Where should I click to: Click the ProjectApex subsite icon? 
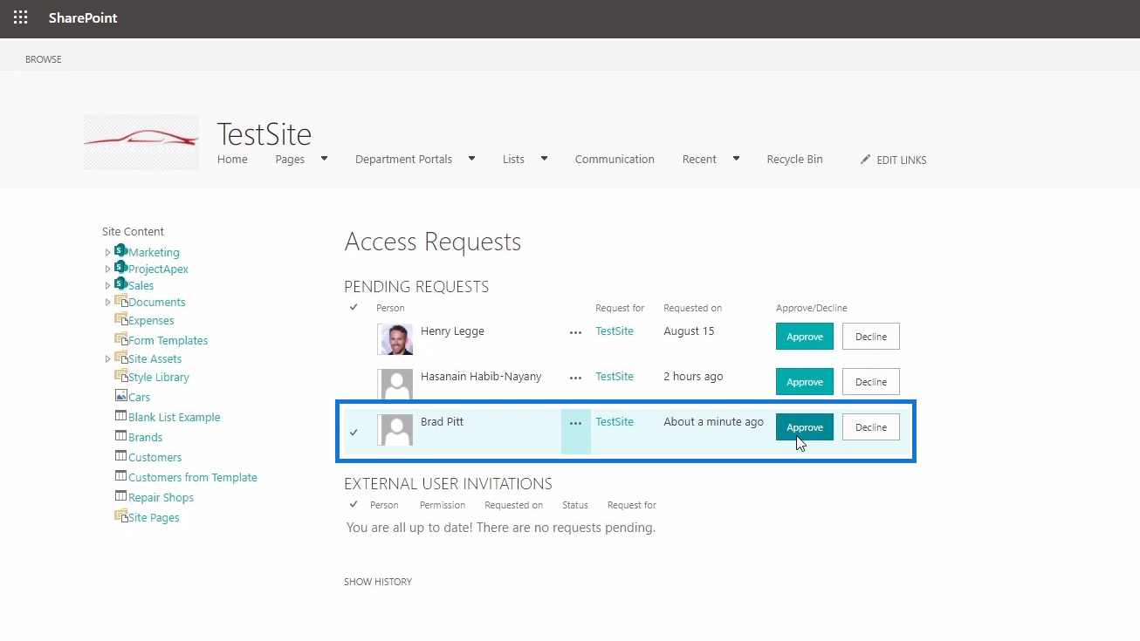[120, 268]
